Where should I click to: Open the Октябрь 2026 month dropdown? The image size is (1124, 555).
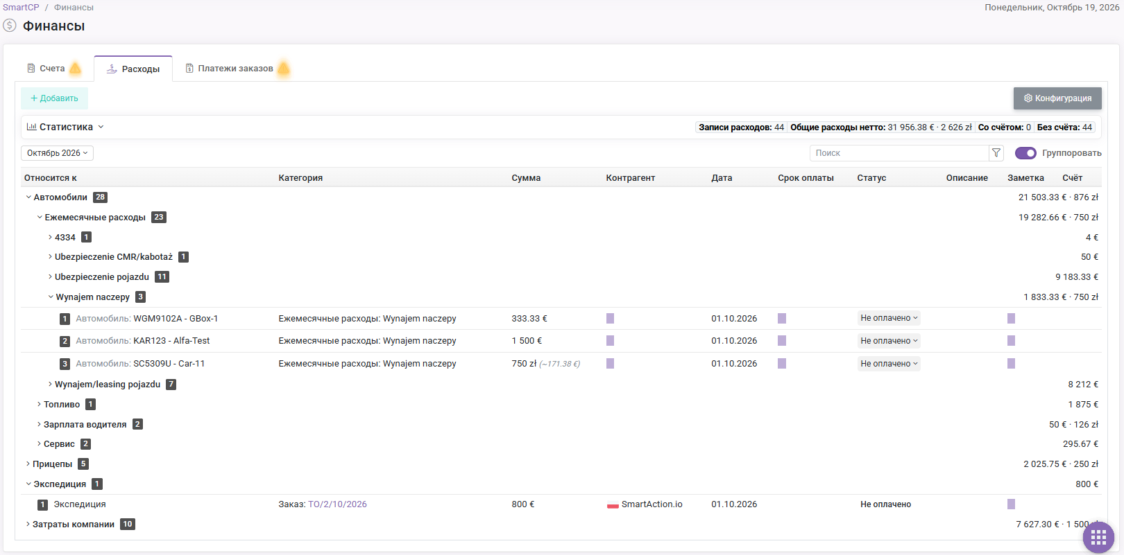[57, 153]
